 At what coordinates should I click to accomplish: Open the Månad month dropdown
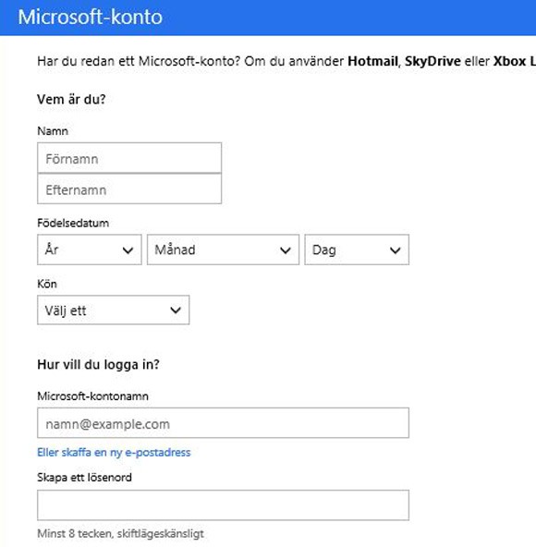223,249
